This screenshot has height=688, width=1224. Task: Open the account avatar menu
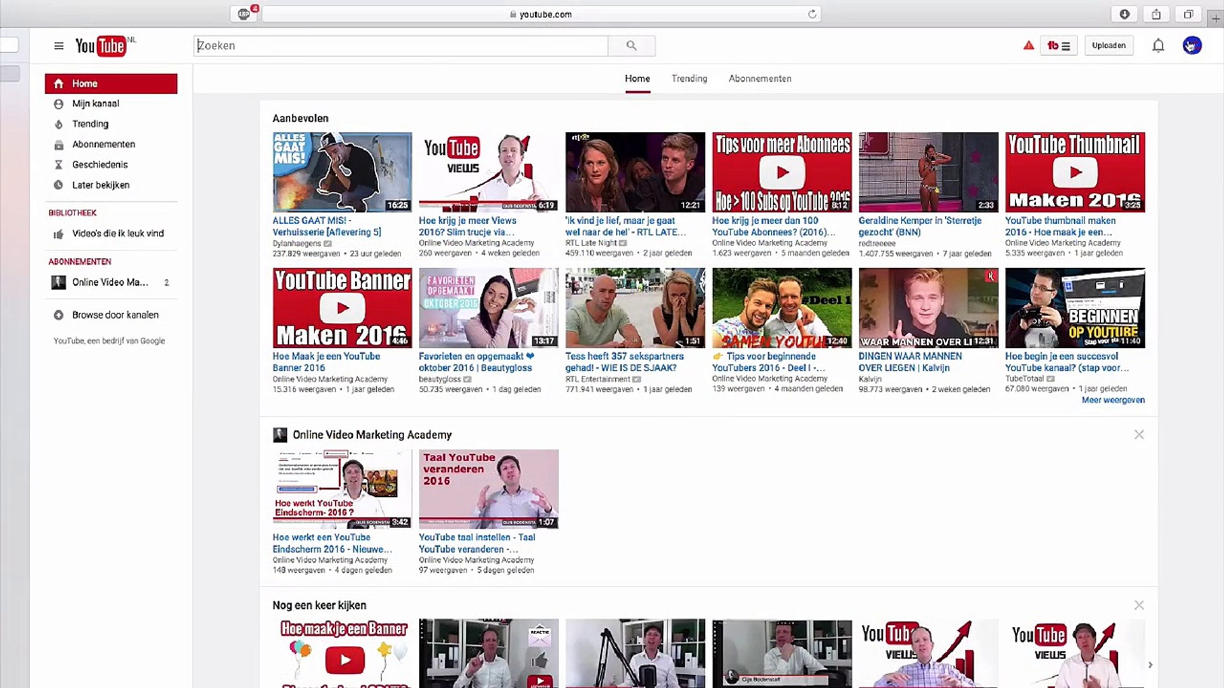click(1192, 46)
